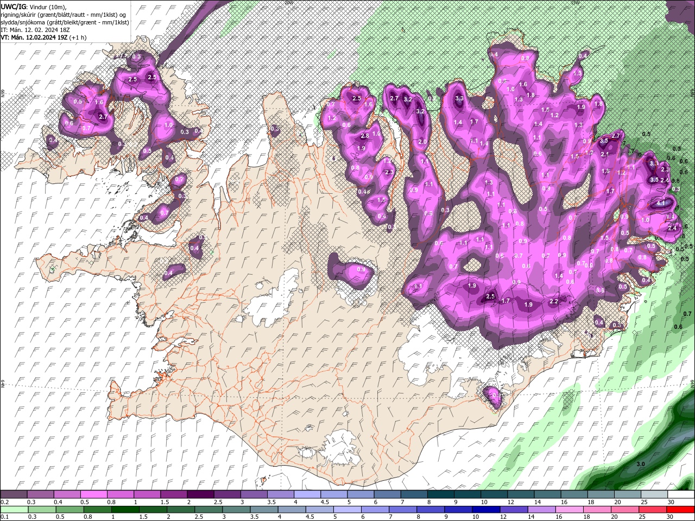
Task: Select the lower legend swatch starting at 0.3
Action: [42, 510]
